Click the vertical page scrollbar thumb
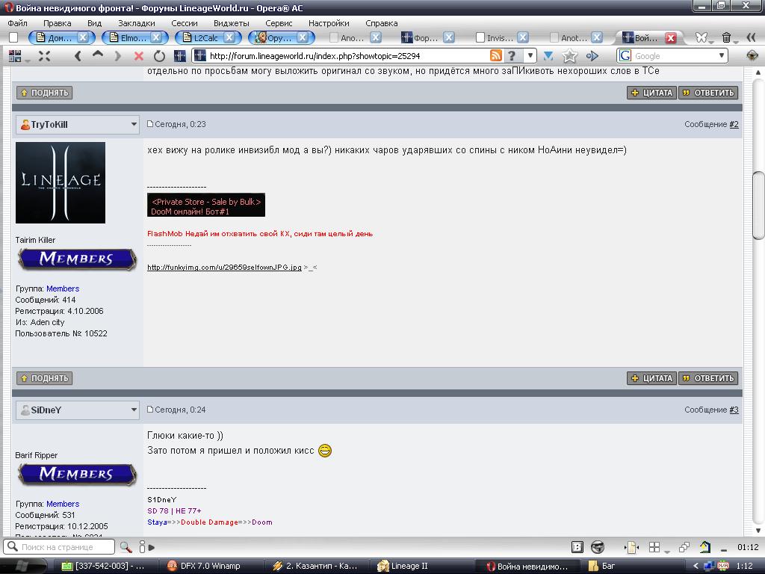This screenshot has height=574, width=765. [x=758, y=204]
